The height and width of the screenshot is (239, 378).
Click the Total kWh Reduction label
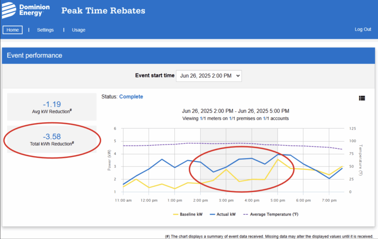click(x=52, y=144)
